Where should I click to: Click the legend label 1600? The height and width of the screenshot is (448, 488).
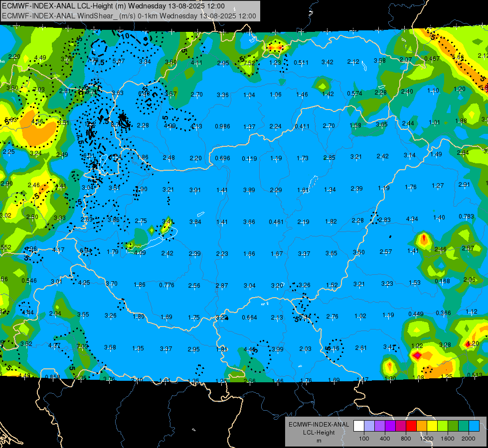448,439
